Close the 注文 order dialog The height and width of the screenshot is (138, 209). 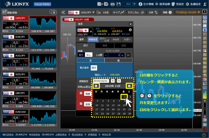[131, 24]
